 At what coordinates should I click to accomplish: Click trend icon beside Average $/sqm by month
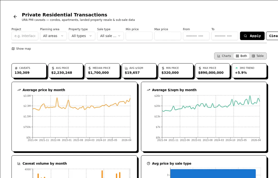(x=148, y=90)
